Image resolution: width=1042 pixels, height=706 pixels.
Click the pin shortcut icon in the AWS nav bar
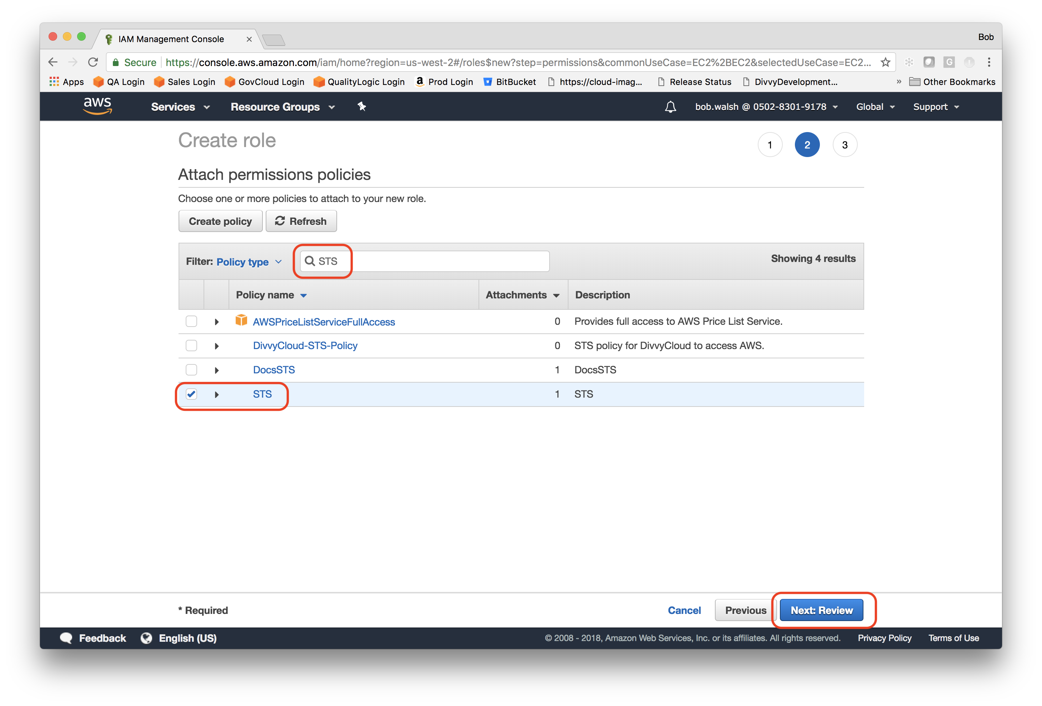pos(362,106)
